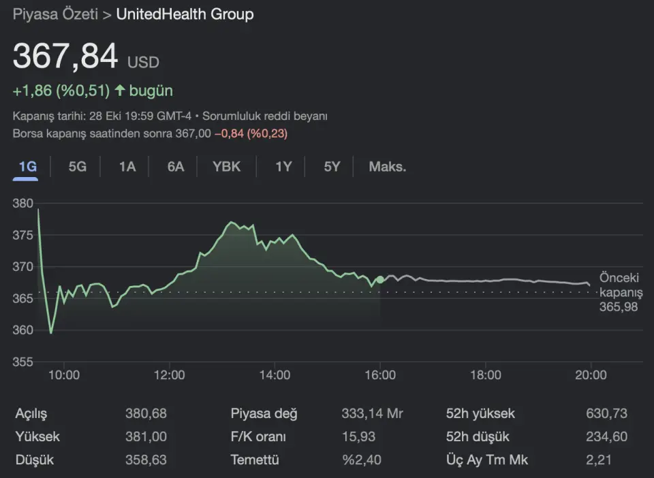Switch chart to the 1Y range
This screenshot has height=478, width=654.
[x=283, y=167]
